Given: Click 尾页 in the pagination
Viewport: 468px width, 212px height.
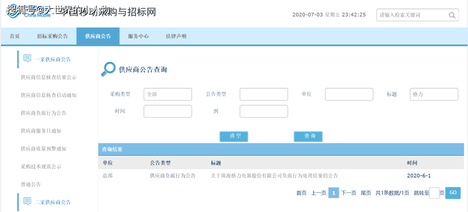Looking at the screenshot, I should (366, 193).
